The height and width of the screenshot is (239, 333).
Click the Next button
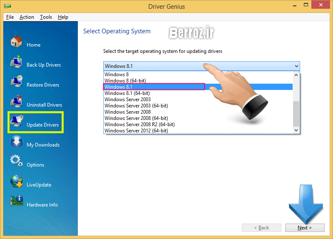click(x=305, y=228)
